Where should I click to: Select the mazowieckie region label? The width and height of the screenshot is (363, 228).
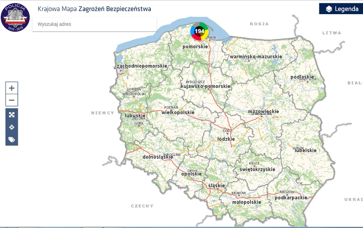pyautogui.click(x=263, y=111)
